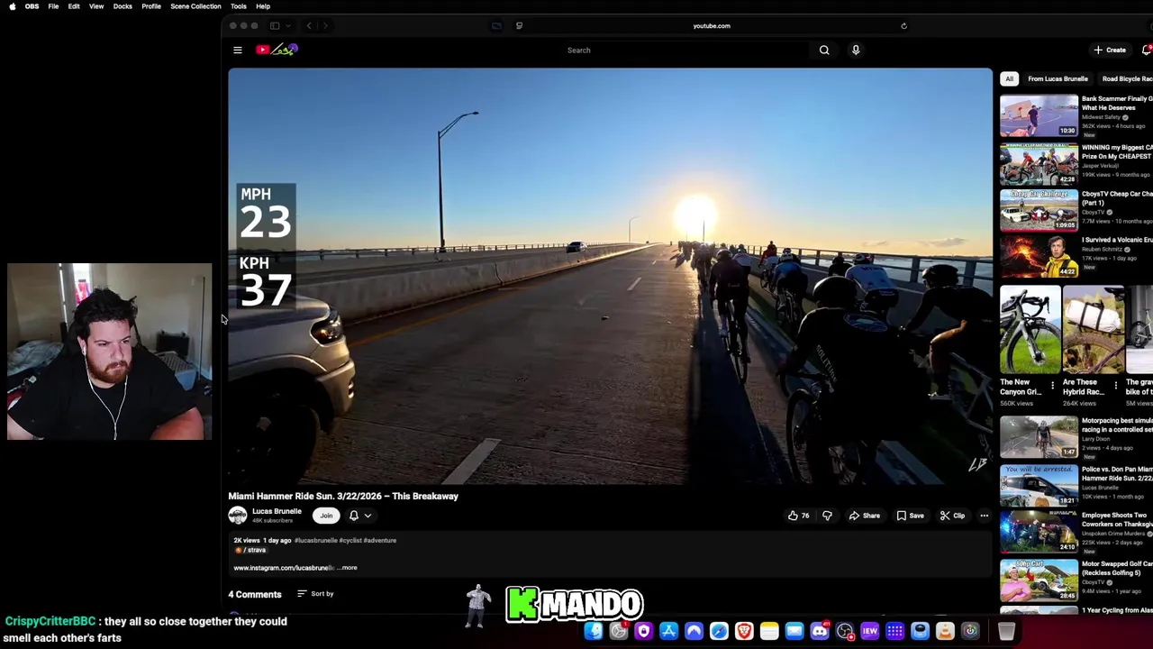Launch App Store from the Dock
Screen dimensions: 1153x649
point(669,631)
